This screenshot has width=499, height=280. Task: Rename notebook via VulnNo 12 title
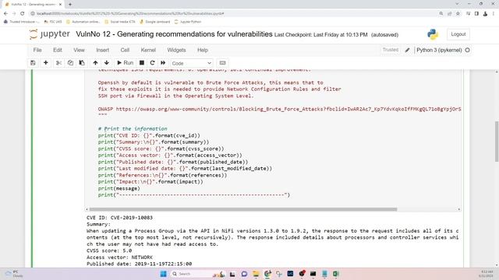click(x=174, y=34)
